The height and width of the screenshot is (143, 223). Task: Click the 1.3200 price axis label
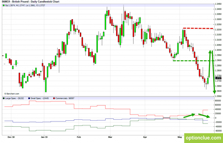[x=218, y=30]
